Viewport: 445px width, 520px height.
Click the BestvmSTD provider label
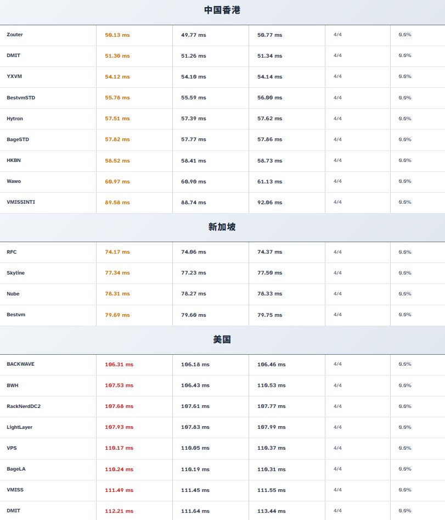coord(21,98)
